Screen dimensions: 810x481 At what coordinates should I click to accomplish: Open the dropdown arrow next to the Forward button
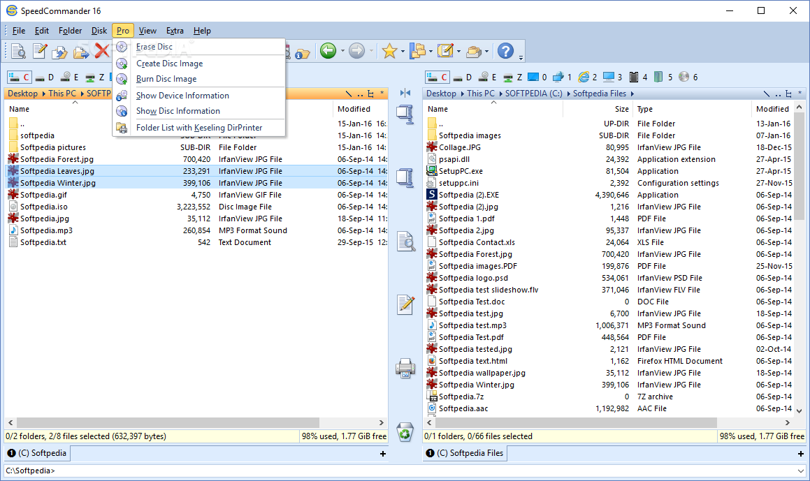coord(371,51)
